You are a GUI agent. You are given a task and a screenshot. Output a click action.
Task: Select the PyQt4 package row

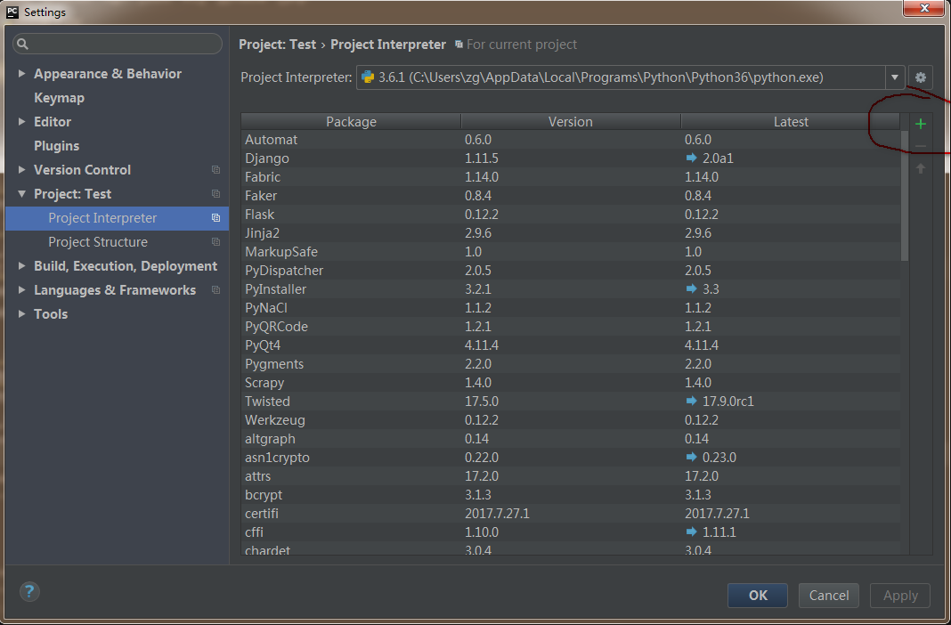click(571, 345)
